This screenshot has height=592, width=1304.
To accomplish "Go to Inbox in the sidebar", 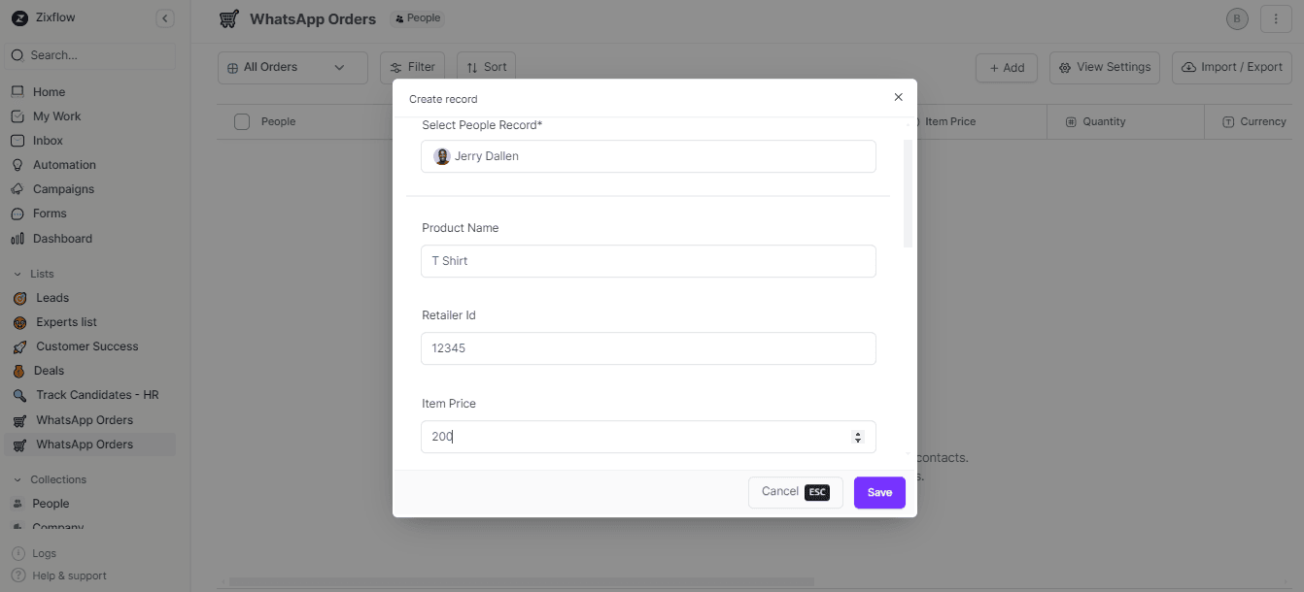I will [x=48, y=141].
